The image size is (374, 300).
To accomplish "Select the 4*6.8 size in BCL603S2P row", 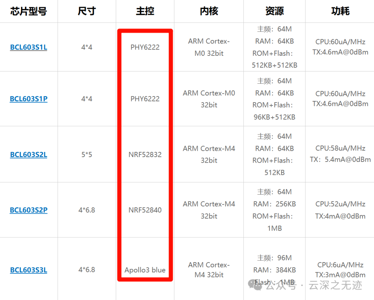I will pyautogui.click(x=87, y=210).
